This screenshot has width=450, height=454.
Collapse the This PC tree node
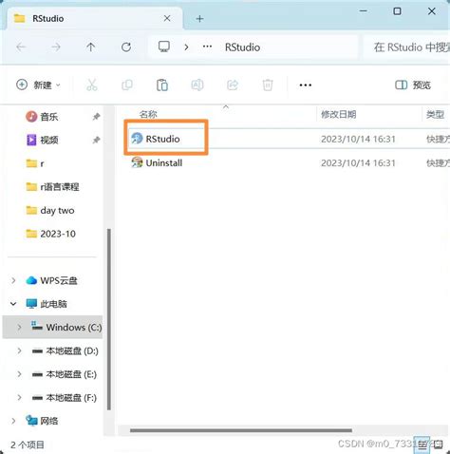(13, 304)
